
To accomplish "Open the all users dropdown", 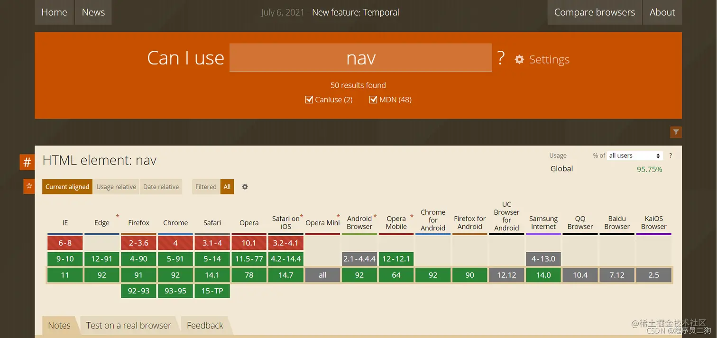I will (634, 155).
